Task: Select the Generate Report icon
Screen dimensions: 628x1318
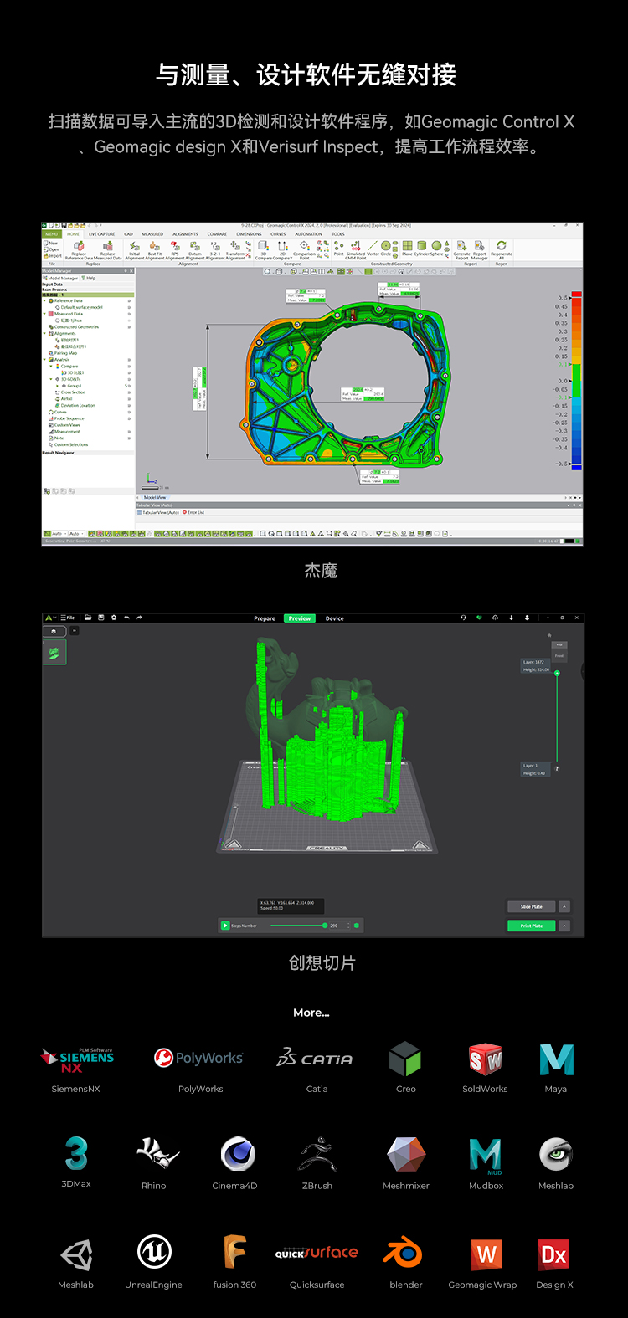Action: [461, 246]
